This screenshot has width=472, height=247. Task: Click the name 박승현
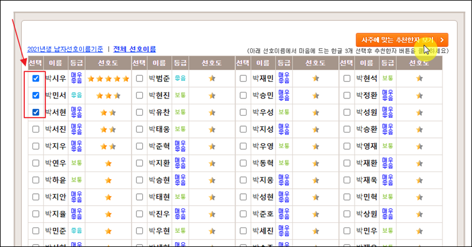(159, 180)
